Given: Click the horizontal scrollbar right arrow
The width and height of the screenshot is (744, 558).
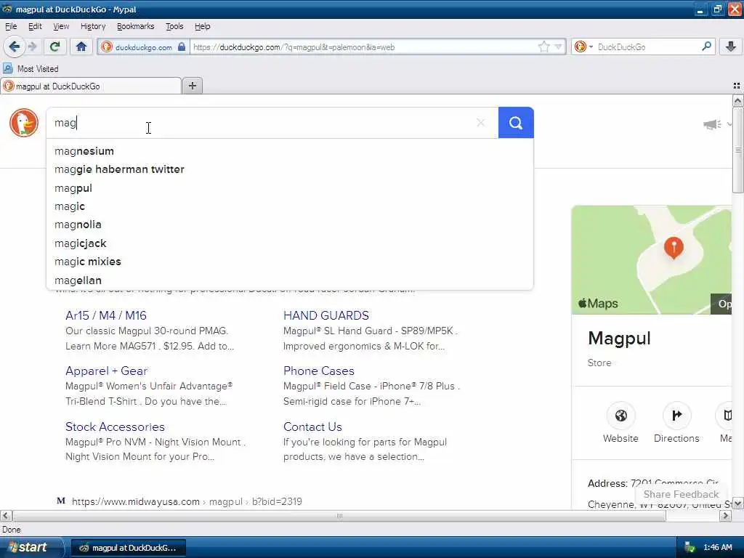Looking at the screenshot, I should point(726,516).
